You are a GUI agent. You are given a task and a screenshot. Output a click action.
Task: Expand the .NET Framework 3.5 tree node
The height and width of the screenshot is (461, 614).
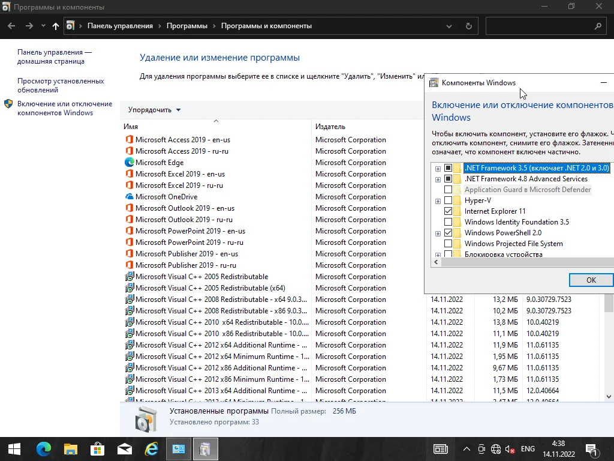click(438, 169)
